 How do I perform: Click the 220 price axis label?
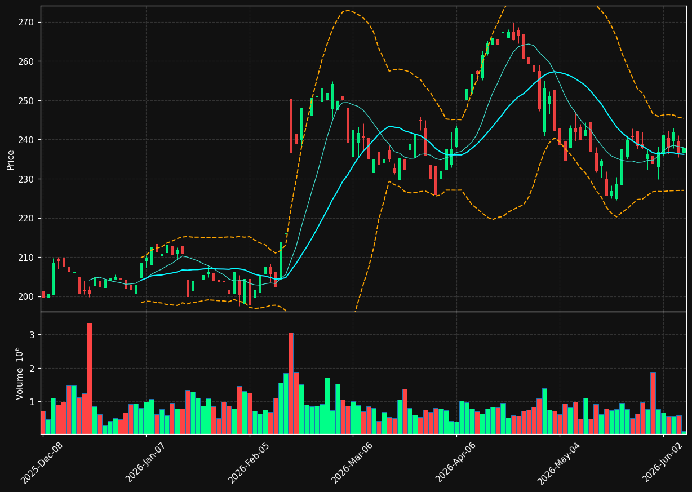(26, 218)
